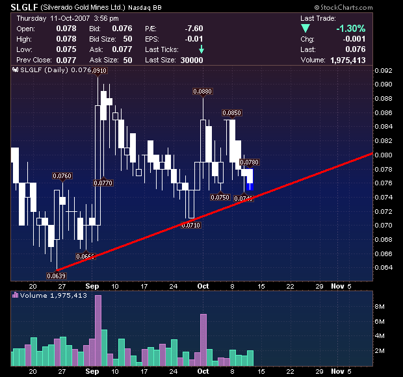The height and width of the screenshot is (377, 403).
Task: Click the Last Size value 30000
Action: (x=192, y=60)
